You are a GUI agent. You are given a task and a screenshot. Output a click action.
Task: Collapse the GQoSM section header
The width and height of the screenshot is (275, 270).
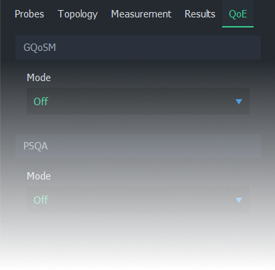(138, 48)
